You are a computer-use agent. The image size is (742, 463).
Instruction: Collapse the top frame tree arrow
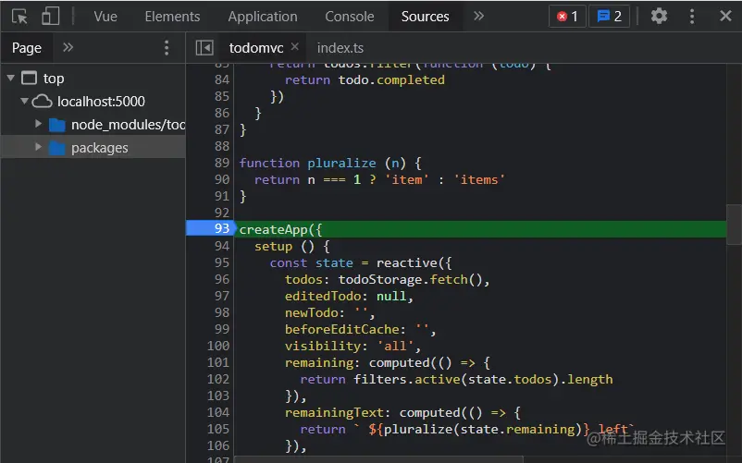pos(11,78)
